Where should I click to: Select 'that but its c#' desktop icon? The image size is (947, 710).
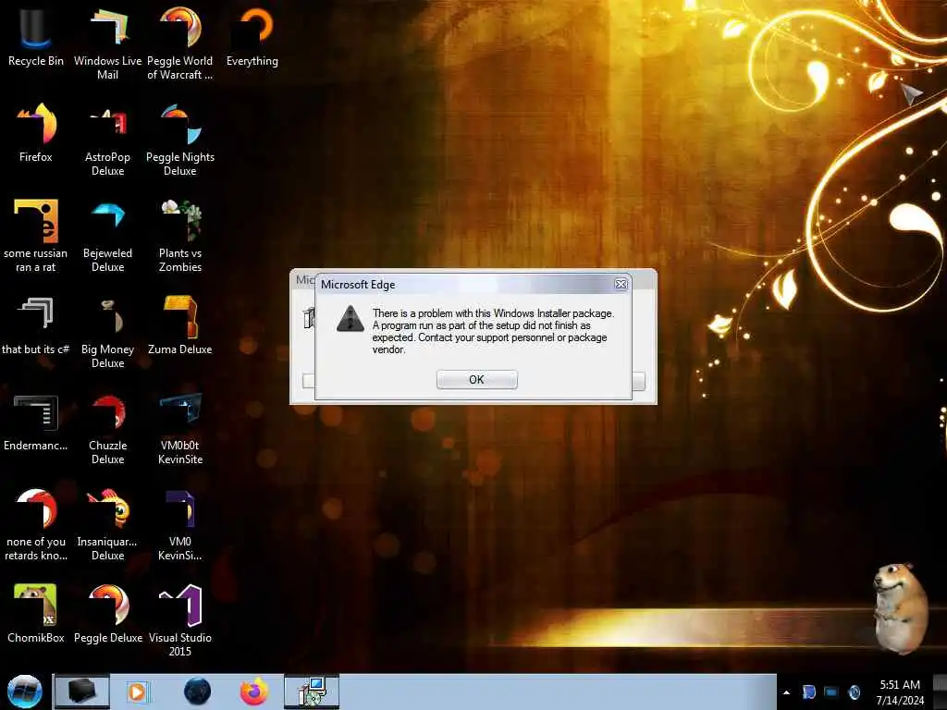pos(36,324)
